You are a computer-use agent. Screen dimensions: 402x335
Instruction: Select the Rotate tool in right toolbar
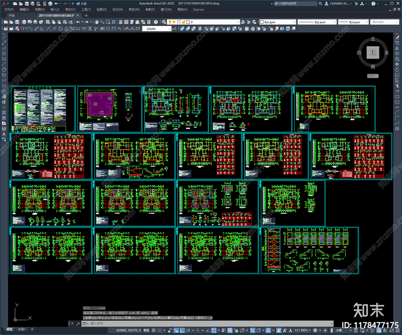[x=397, y=70]
